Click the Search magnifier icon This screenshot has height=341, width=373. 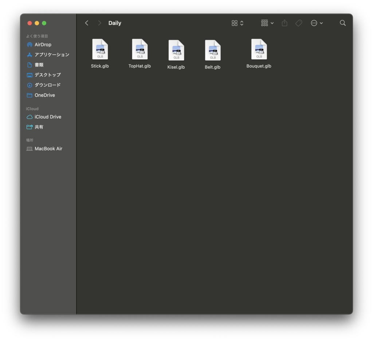point(342,23)
